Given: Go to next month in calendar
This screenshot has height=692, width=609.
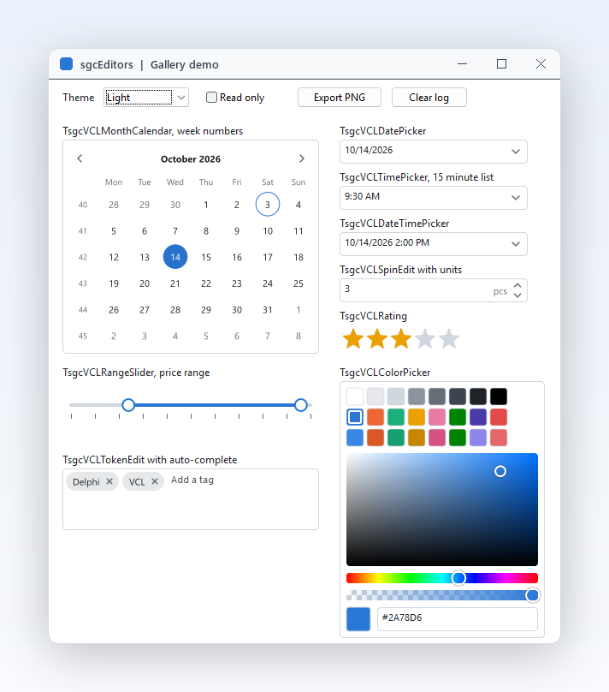Looking at the screenshot, I should 301,158.
